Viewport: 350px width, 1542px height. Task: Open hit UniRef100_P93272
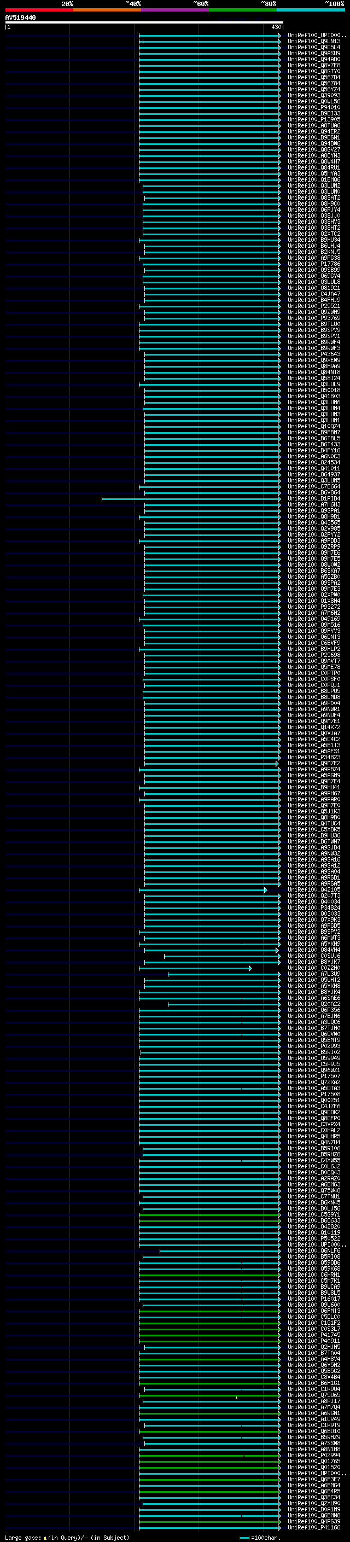click(314, 607)
